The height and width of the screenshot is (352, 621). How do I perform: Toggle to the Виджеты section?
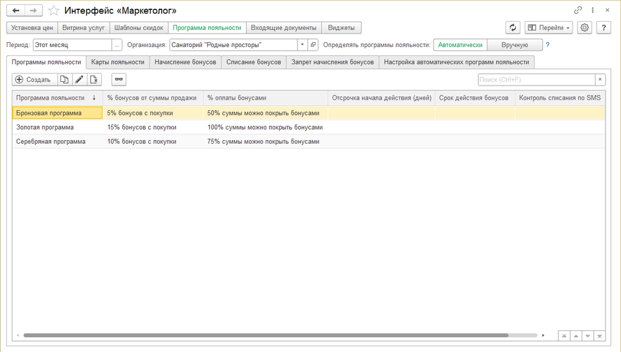click(x=342, y=28)
